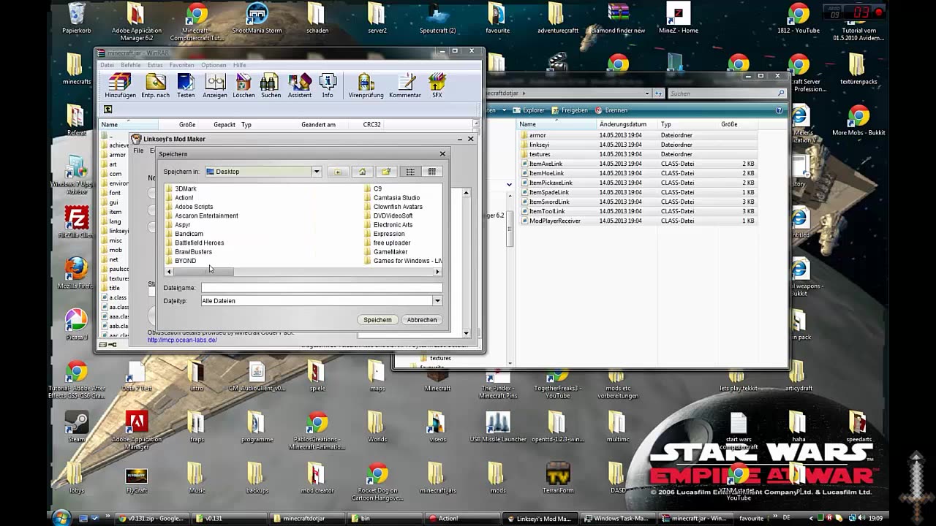Click into the Dateiname input field
This screenshot has width=936, height=526.
coord(322,288)
